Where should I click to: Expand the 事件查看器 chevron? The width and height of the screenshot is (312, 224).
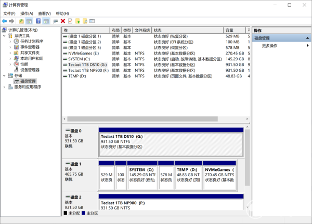(10, 47)
